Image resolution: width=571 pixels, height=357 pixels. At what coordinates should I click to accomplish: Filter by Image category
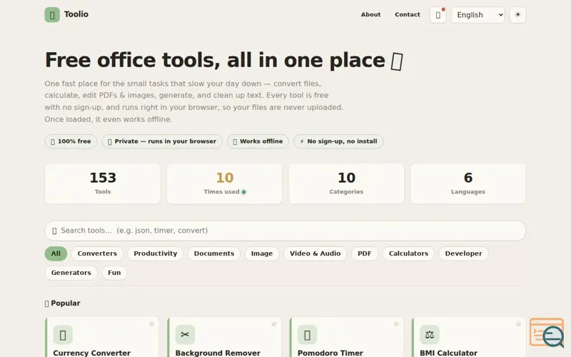[x=262, y=253]
